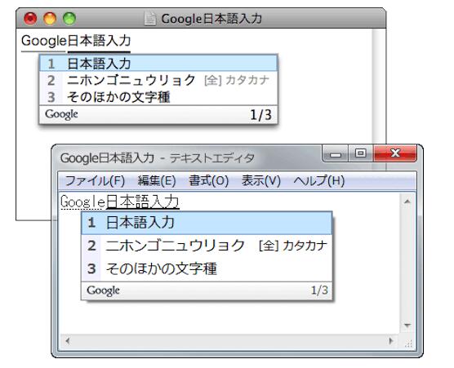Click the horizontal scrollbar right arrow in the text editor
The width and height of the screenshot is (454, 368).
[391, 341]
